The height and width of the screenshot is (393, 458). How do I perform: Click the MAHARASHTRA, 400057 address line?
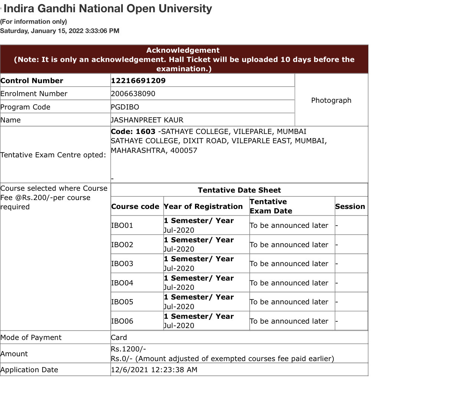(154, 150)
